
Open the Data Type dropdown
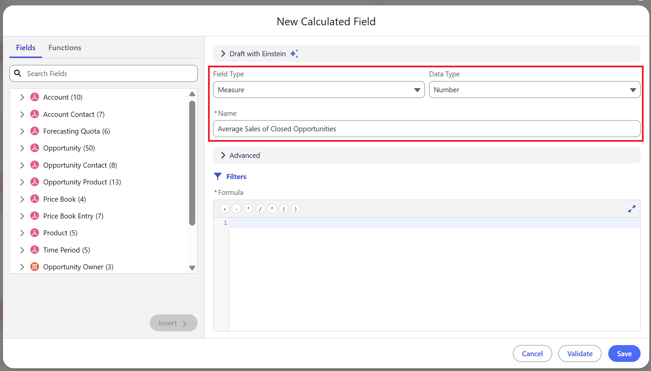632,90
